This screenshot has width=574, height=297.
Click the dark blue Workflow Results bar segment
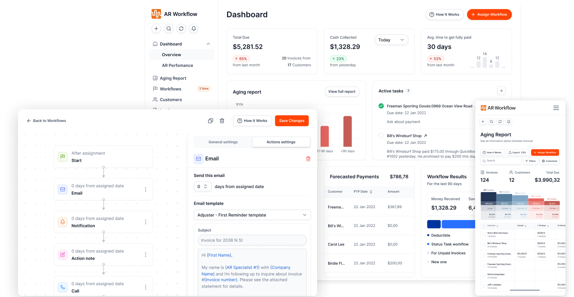(x=434, y=224)
